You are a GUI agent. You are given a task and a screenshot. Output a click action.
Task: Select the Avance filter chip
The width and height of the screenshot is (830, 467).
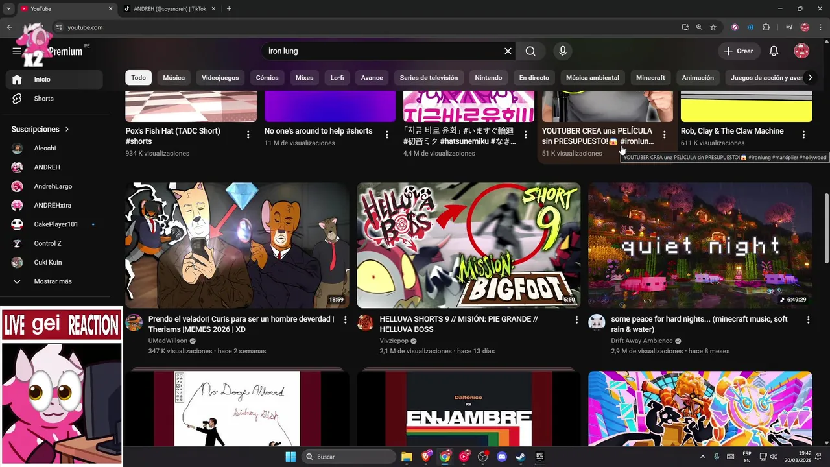tap(372, 78)
